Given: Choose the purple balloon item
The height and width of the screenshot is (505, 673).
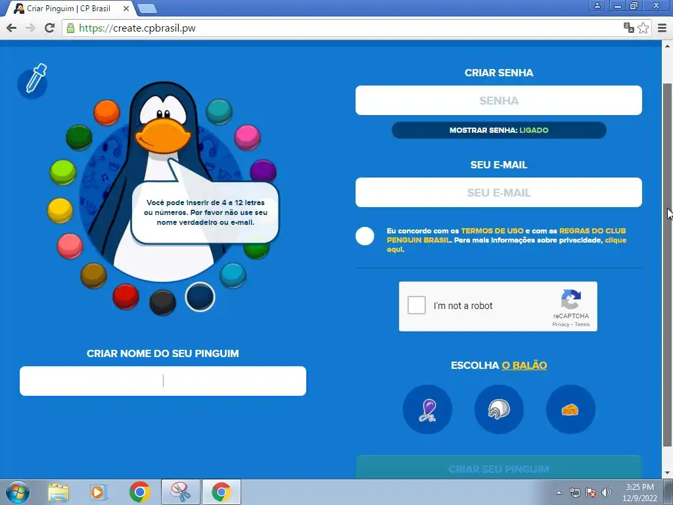Looking at the screenshot, I should tap(427, 409).
